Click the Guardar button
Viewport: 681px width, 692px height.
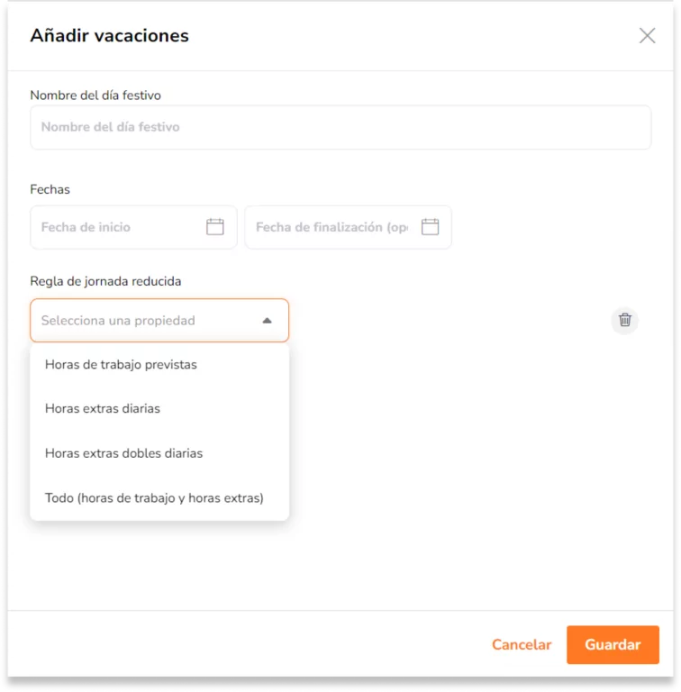click(613, 644)
